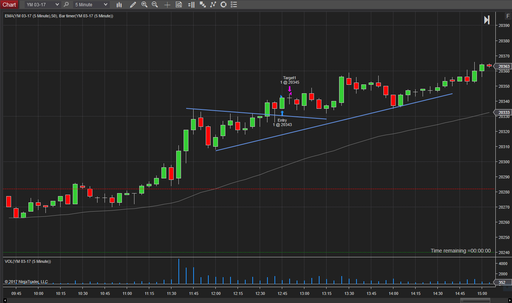Activate the crosshair cursor tool
Image resolution: width=512 pixels, height=303 pixels.
tap(167, 5)
